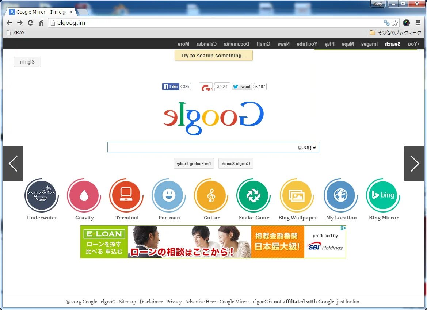Open the XRAY bookmark

(x=15, y=32)
